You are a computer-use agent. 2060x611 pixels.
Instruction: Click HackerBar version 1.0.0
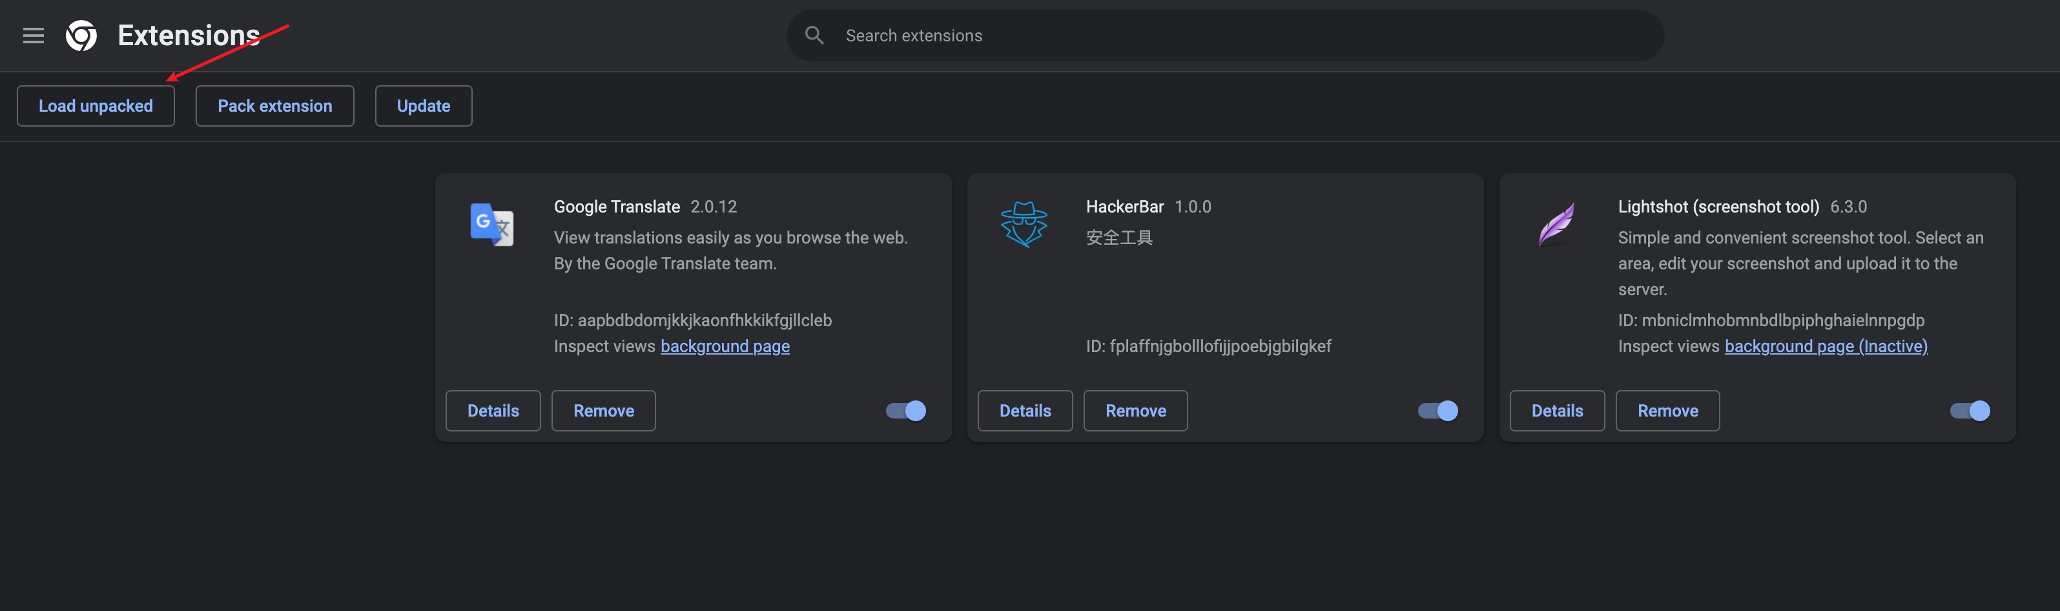(1193, 207)
